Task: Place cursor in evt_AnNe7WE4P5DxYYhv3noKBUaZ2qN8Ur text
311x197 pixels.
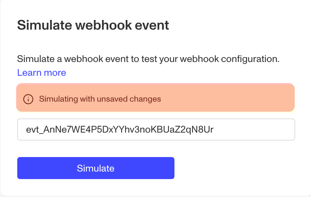Action: coord(120,129)
